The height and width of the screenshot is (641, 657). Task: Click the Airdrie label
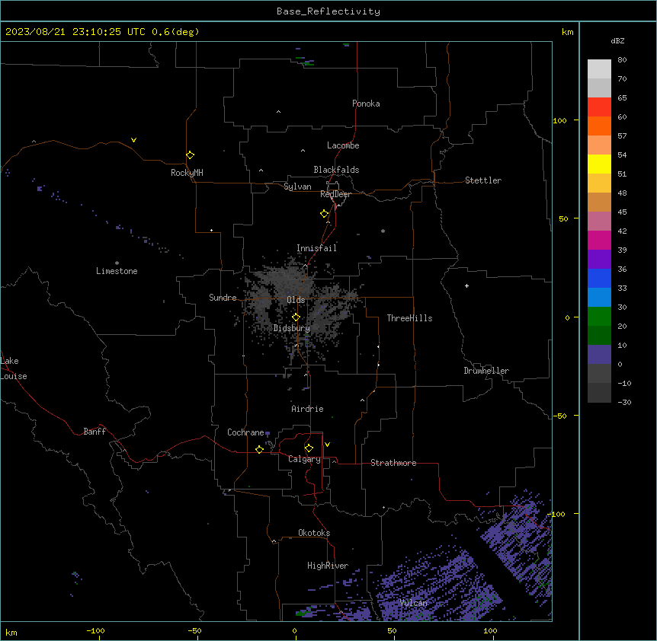click(307, 409)
